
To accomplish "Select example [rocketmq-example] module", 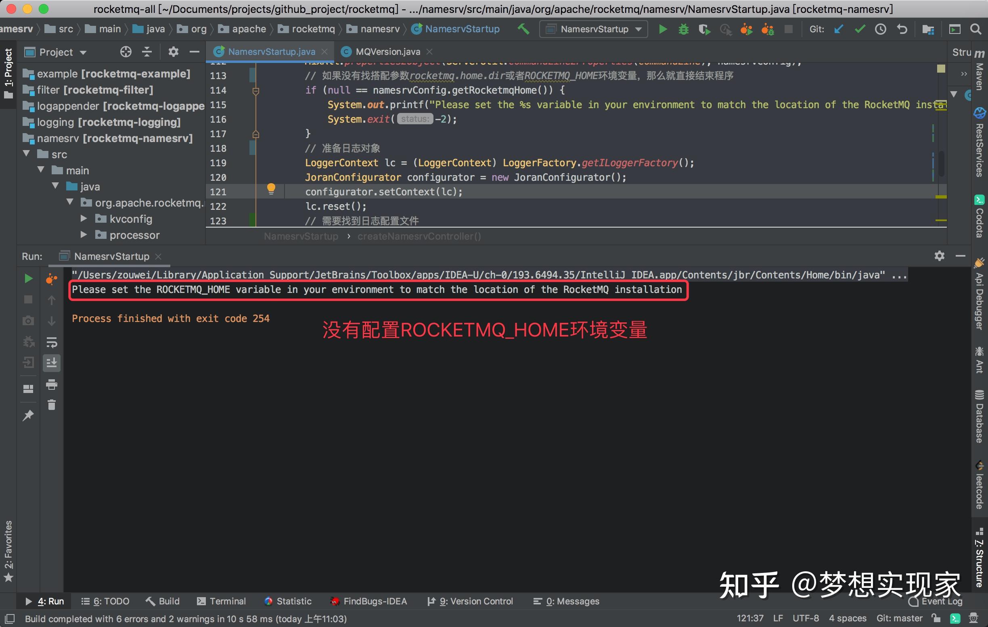I will point(107,74).
